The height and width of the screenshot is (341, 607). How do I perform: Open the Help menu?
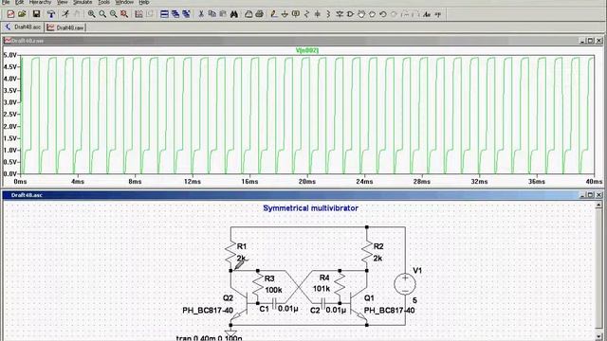tap(144, 2)
